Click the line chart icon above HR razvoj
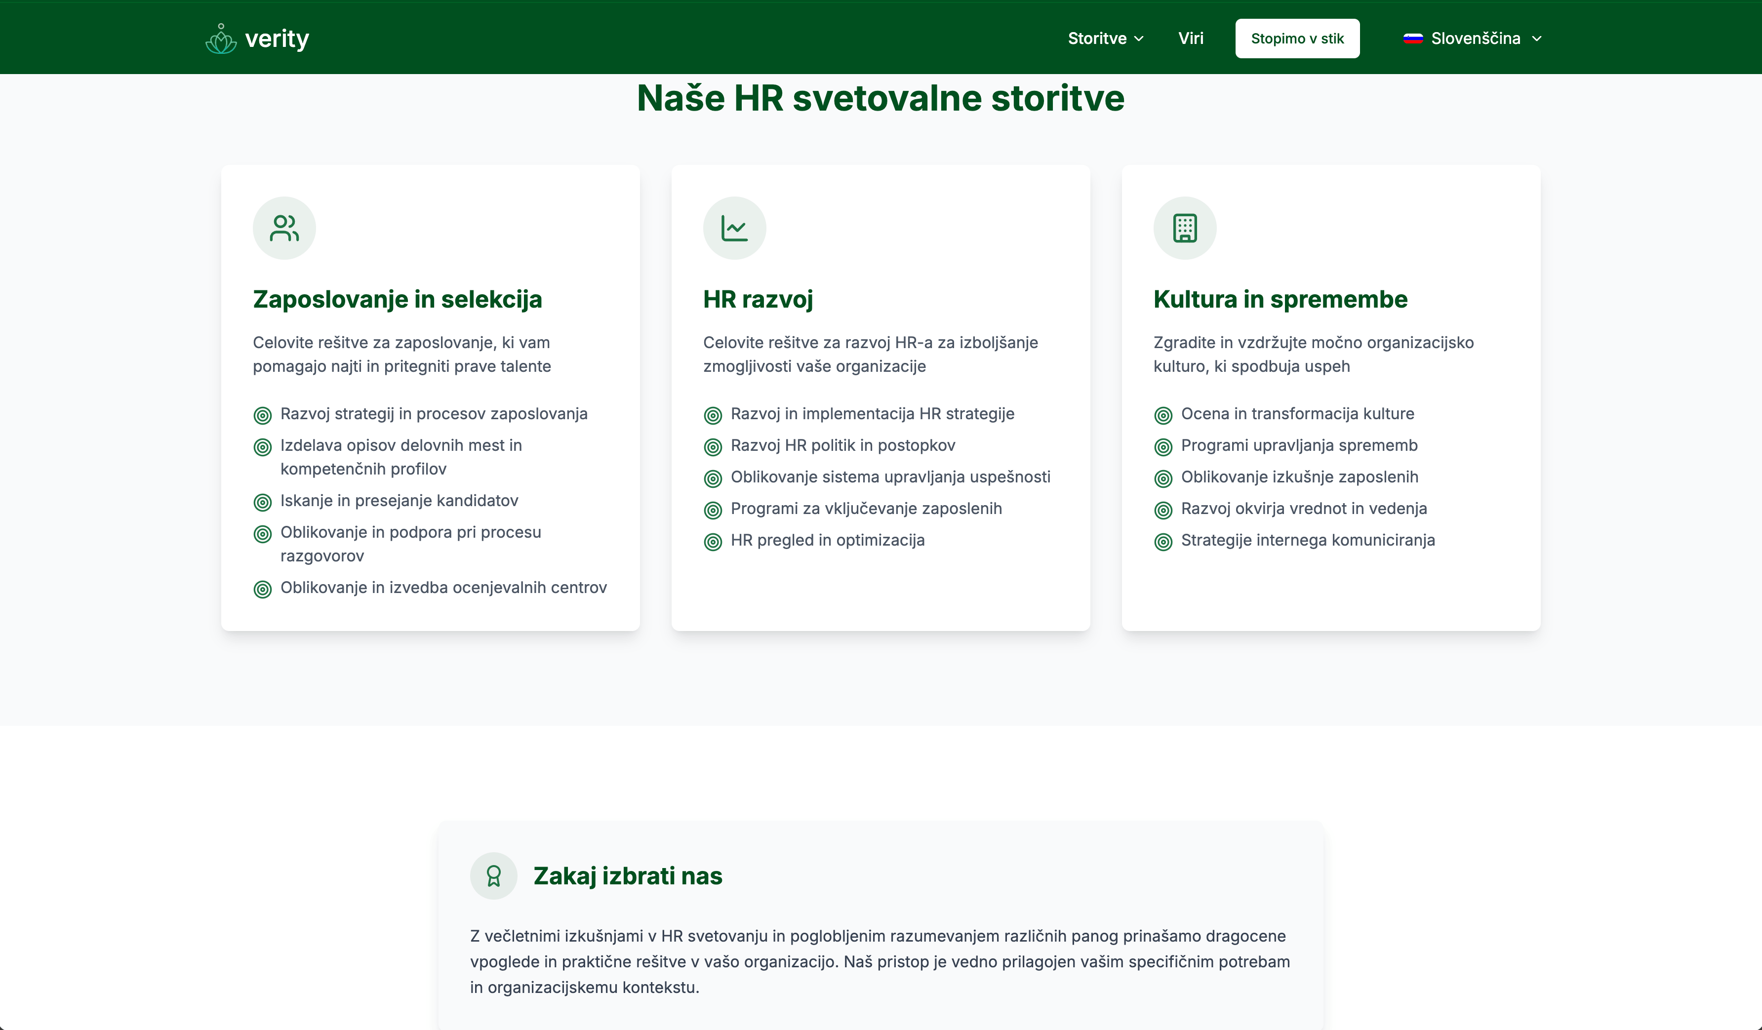Viewport: 1762px width, 1030px height. coord(734,228)
